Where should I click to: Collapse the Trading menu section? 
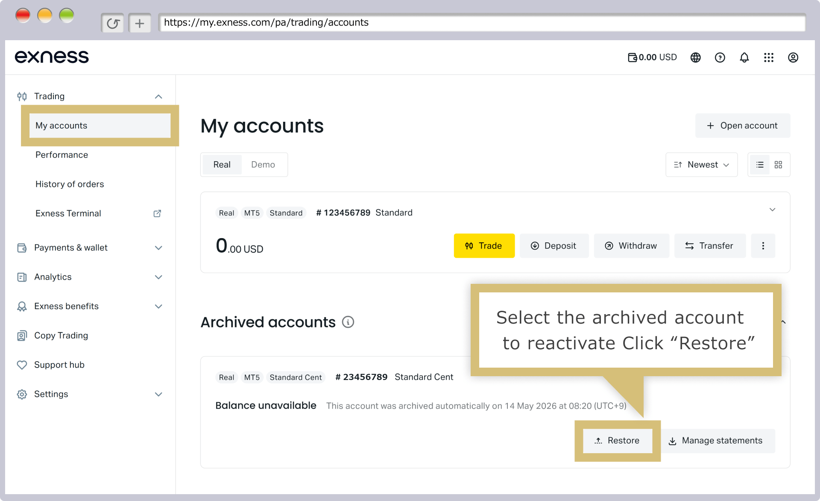(158, 97)
